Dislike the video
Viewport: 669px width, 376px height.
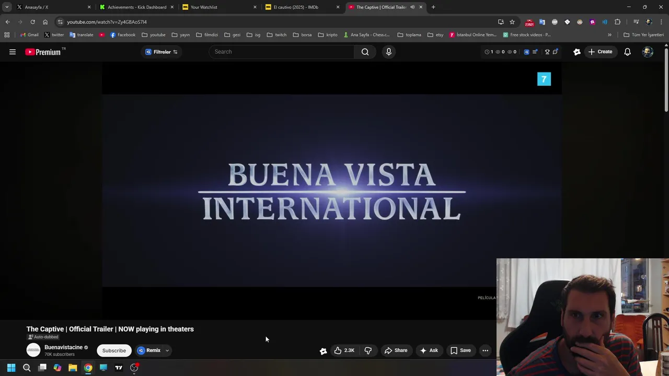tap(368, 350)
